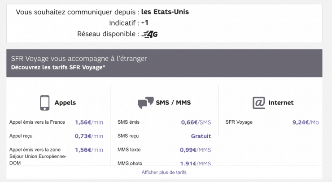Click the SFR Voyage vous accompagne banner title
This screenshot has width=332, height=182.
pyautogui.click(x=79, y=59)
